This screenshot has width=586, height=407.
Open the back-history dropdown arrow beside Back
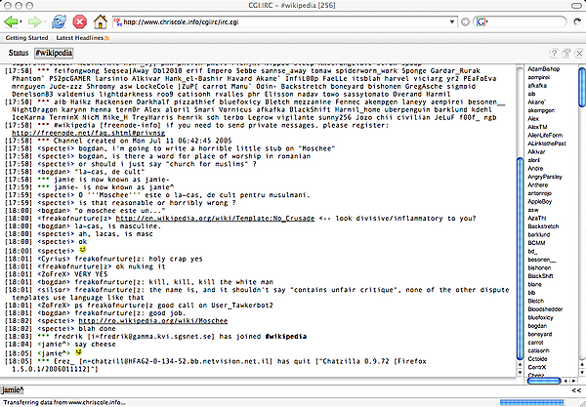coord(21,22)
